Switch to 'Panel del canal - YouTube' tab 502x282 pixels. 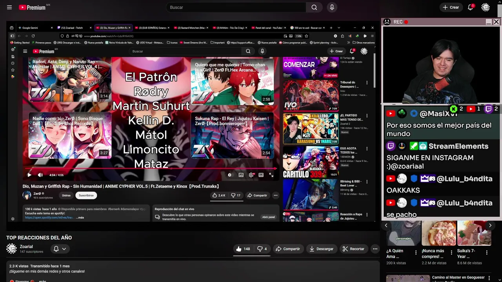[x=269, y=28]
